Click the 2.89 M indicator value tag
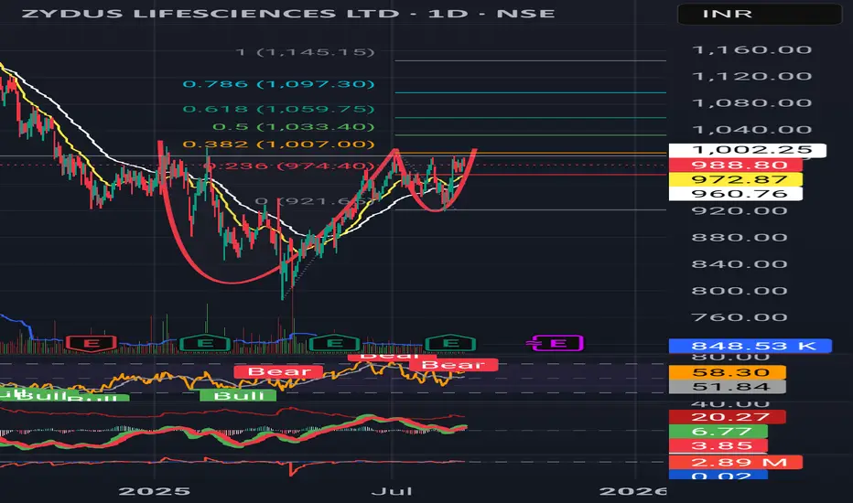 [736, 462]
